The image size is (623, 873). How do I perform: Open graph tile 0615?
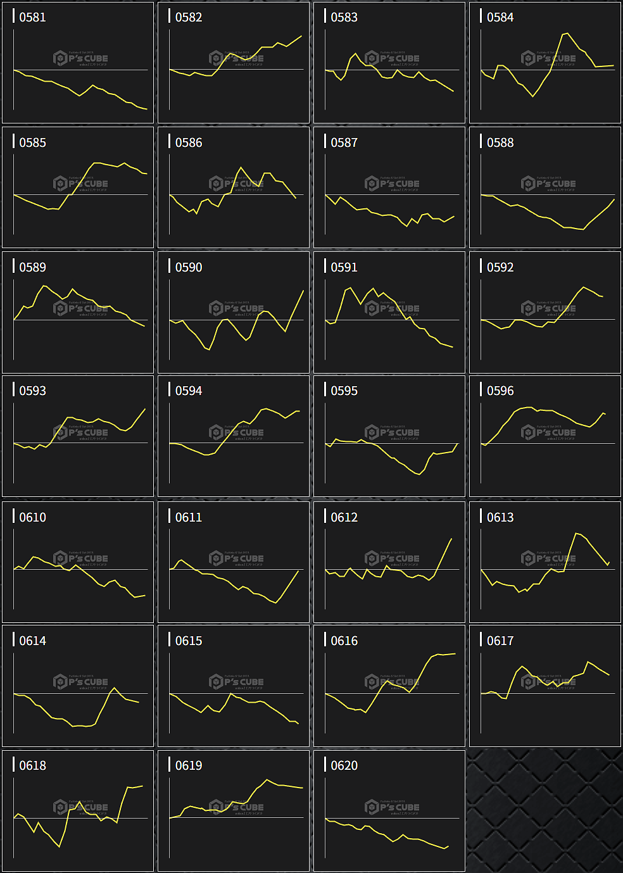[234, 686]
